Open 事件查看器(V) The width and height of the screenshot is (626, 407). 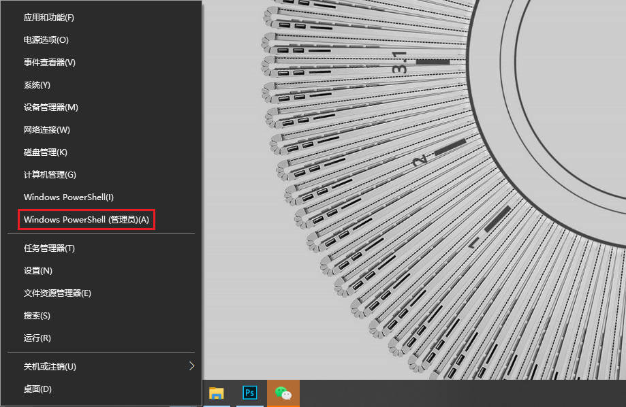click(x=101, y=62)
